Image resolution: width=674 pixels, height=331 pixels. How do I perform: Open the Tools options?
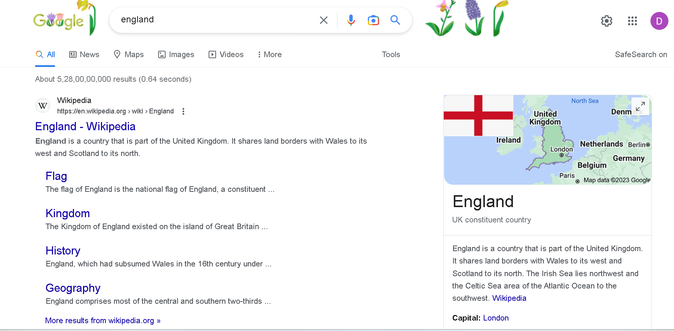click(x=391, y=54)
